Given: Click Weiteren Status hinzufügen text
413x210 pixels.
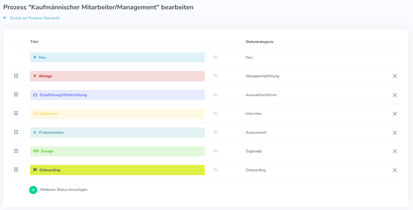Looking at the screenshot, I should pyautogui.click(x=64, y=190).
